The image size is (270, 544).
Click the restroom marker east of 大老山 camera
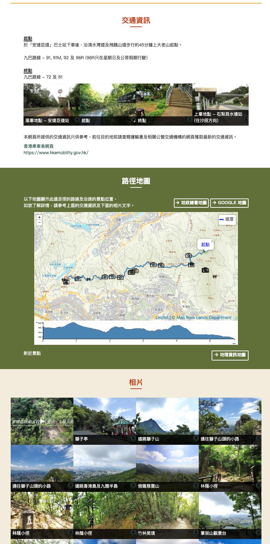point(214,276)
